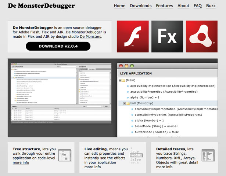The image size is (226, 176).
Task: Click the Detailed traces illustration icon
Action: (x=208, y=155)
